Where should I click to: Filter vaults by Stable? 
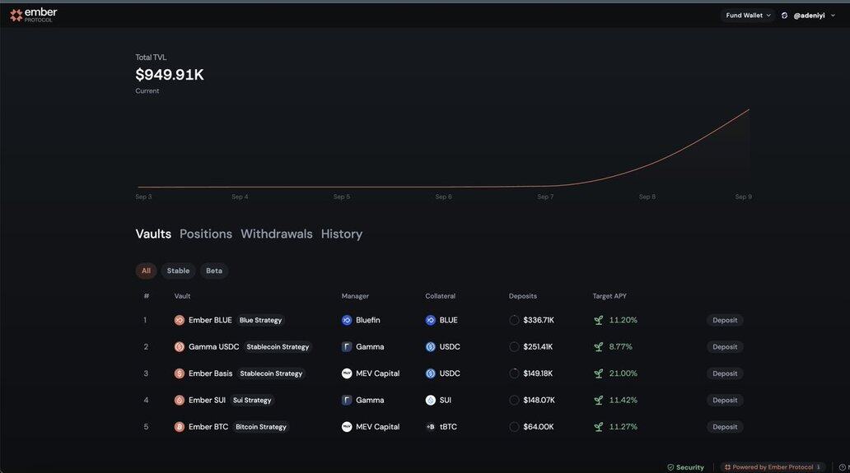[x=178, y=271]
